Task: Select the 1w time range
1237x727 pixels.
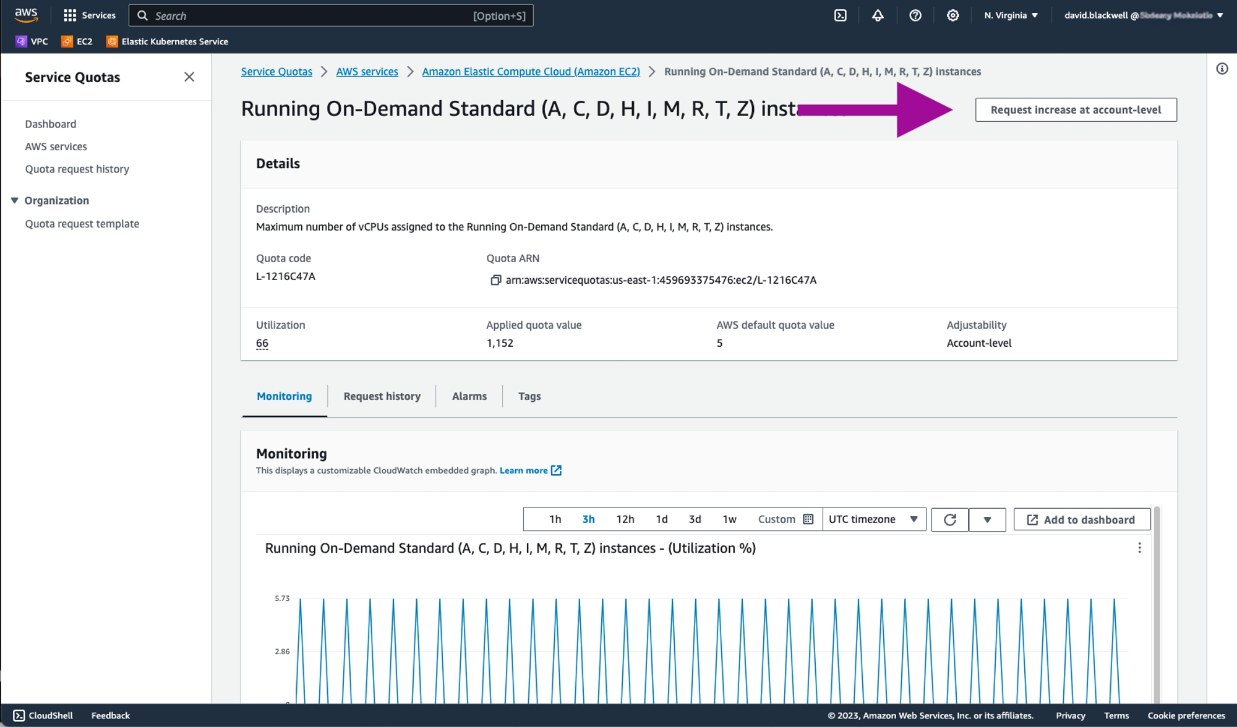Action: tap(729, 519)
